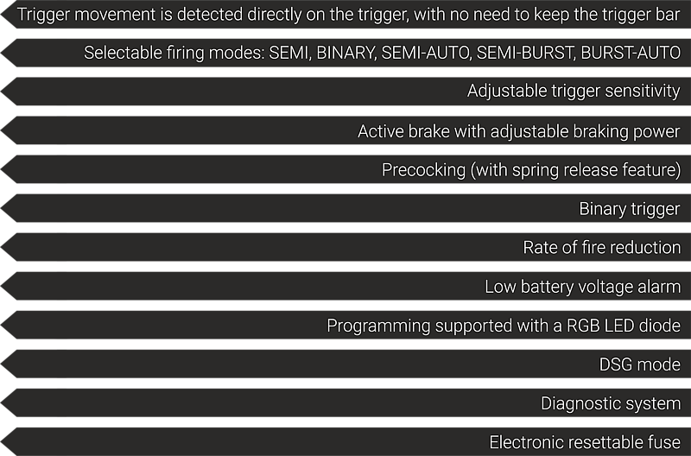Select 'Active brake with adjustable braking power'
691x456 pixels.
(346, 130)
